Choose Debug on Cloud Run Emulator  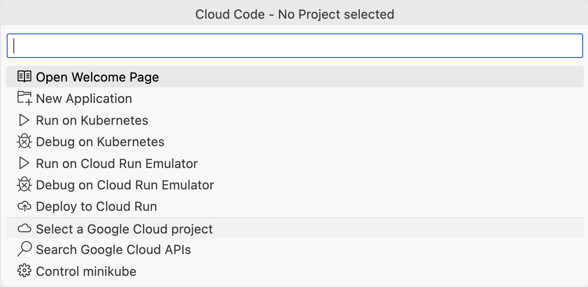[125, 184]
